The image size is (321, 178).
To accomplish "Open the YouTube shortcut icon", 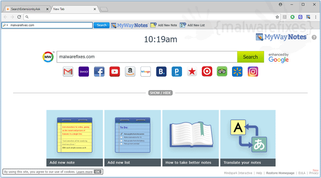I will [x=115, y=72].
